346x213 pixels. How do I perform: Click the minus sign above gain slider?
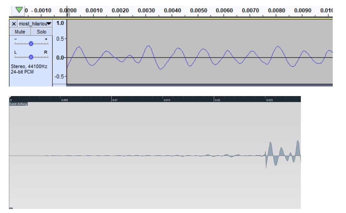pyautogui.click(x=15, y=39)
